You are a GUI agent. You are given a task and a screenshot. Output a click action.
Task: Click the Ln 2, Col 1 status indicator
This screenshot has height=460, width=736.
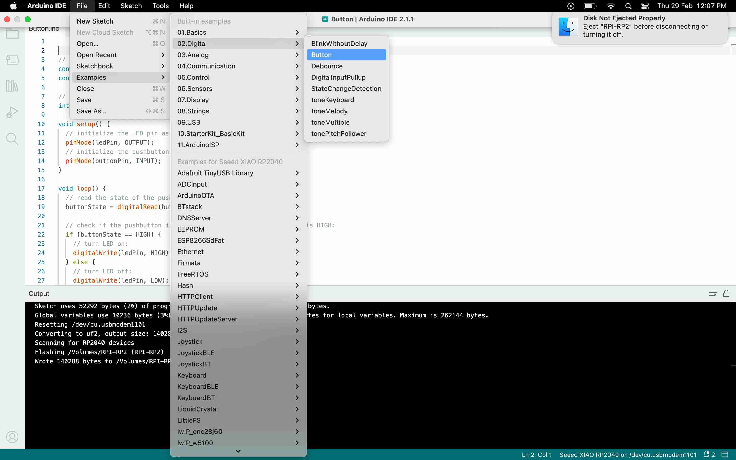tap(537, 455)
